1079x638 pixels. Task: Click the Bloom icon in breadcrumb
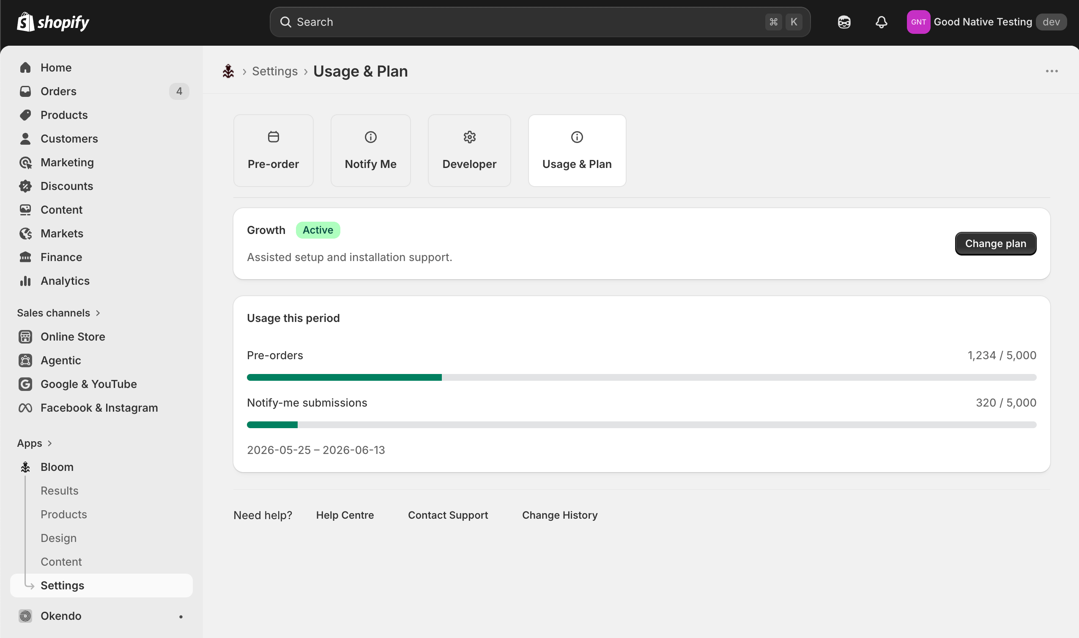pyautogui.click(x=228, y=71)
